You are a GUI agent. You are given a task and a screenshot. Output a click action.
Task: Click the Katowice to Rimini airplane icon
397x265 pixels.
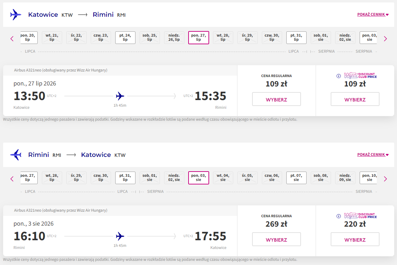15,15
